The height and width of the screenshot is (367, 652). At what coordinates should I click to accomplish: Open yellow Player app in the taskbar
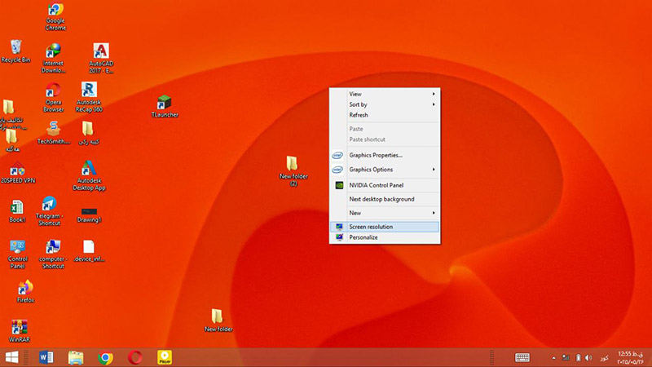click(165, 357)
